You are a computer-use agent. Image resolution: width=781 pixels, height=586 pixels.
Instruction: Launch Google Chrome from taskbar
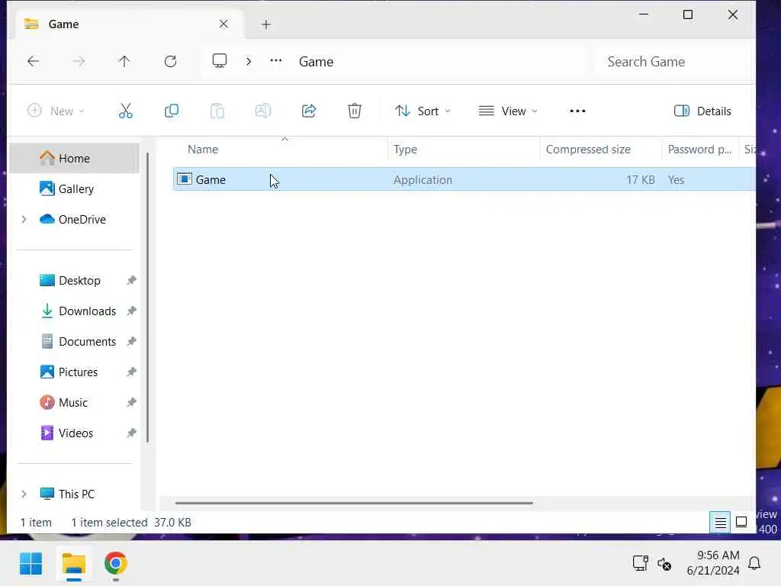pyautogui.click(x=116, y=564)
